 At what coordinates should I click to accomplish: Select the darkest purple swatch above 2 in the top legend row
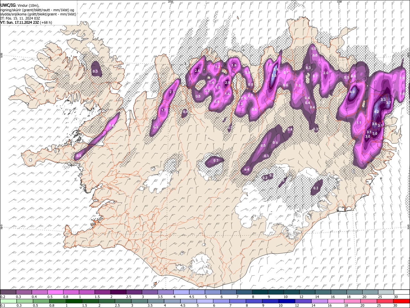coord(118,292)
